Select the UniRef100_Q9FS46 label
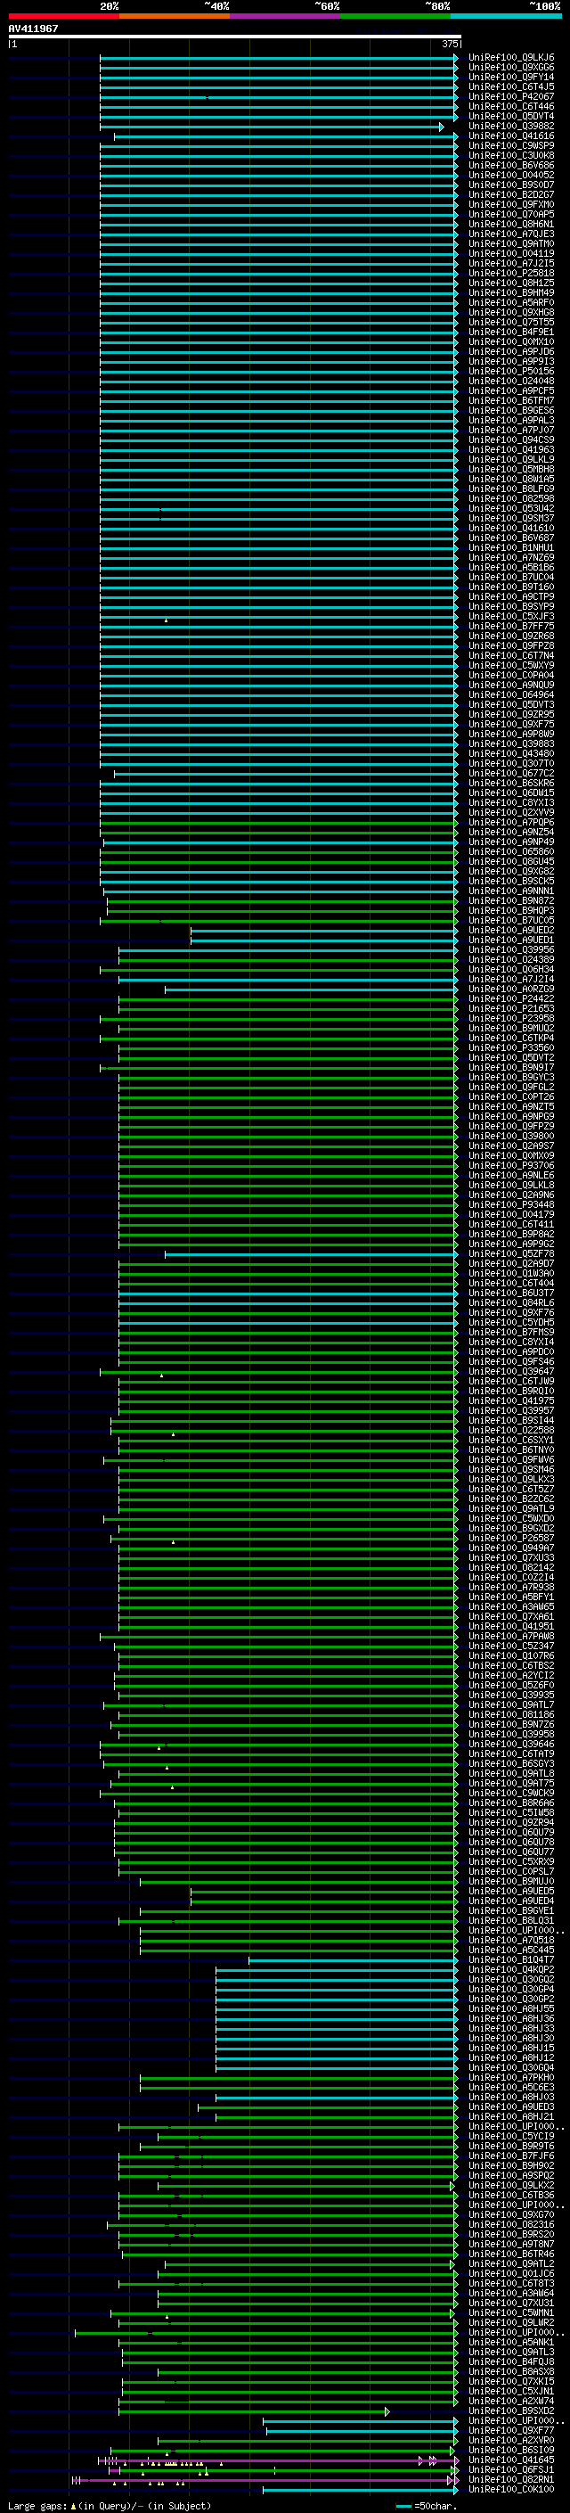The width and height of the screenshot is (570, 2513). pos(511,1362)
